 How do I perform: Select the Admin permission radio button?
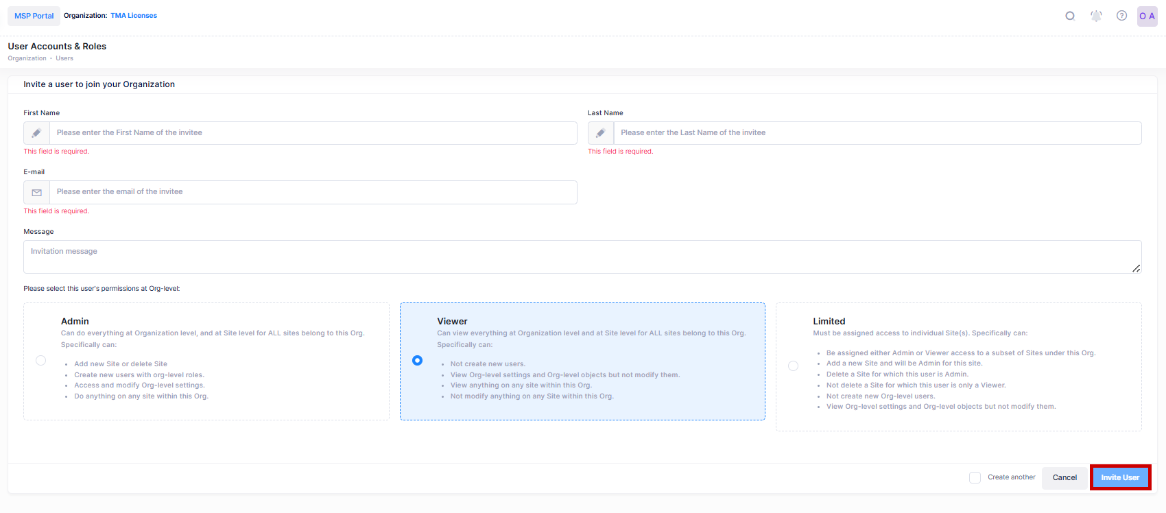tap(41, 361)
